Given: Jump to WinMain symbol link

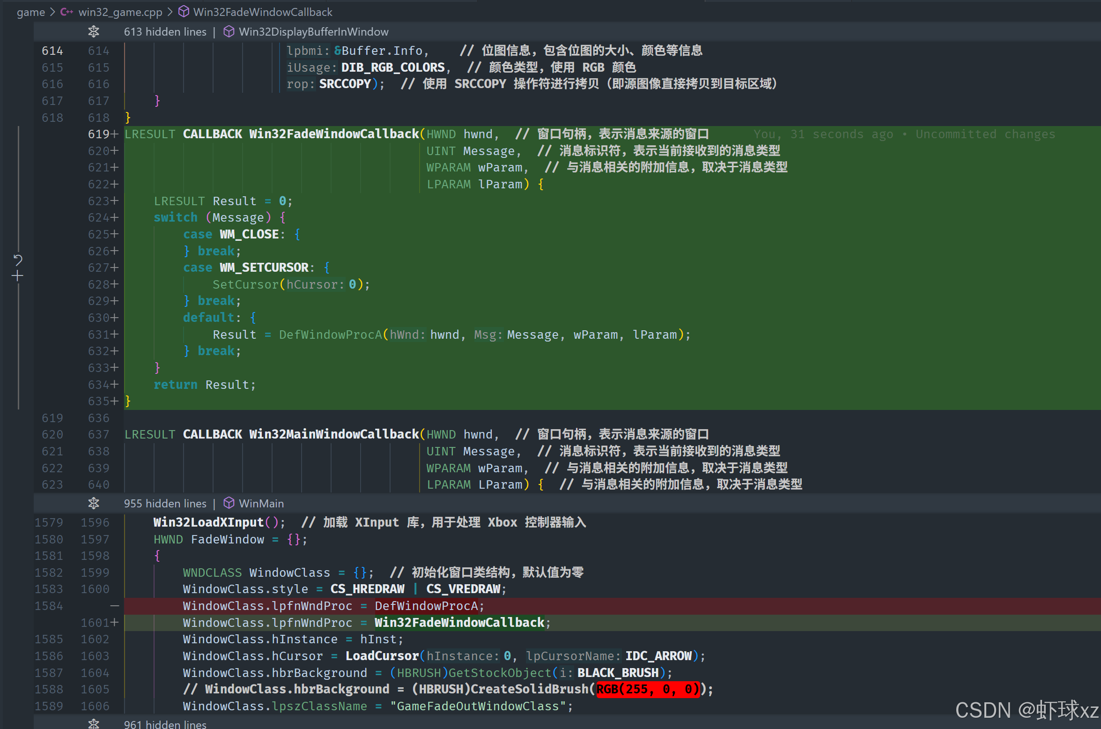Looking at the screenshot, I should pyautogui.click(x=261, y=504).
